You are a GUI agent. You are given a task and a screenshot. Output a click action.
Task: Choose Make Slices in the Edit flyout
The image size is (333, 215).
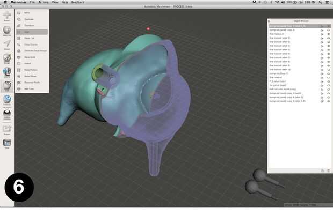coord(32,76)
